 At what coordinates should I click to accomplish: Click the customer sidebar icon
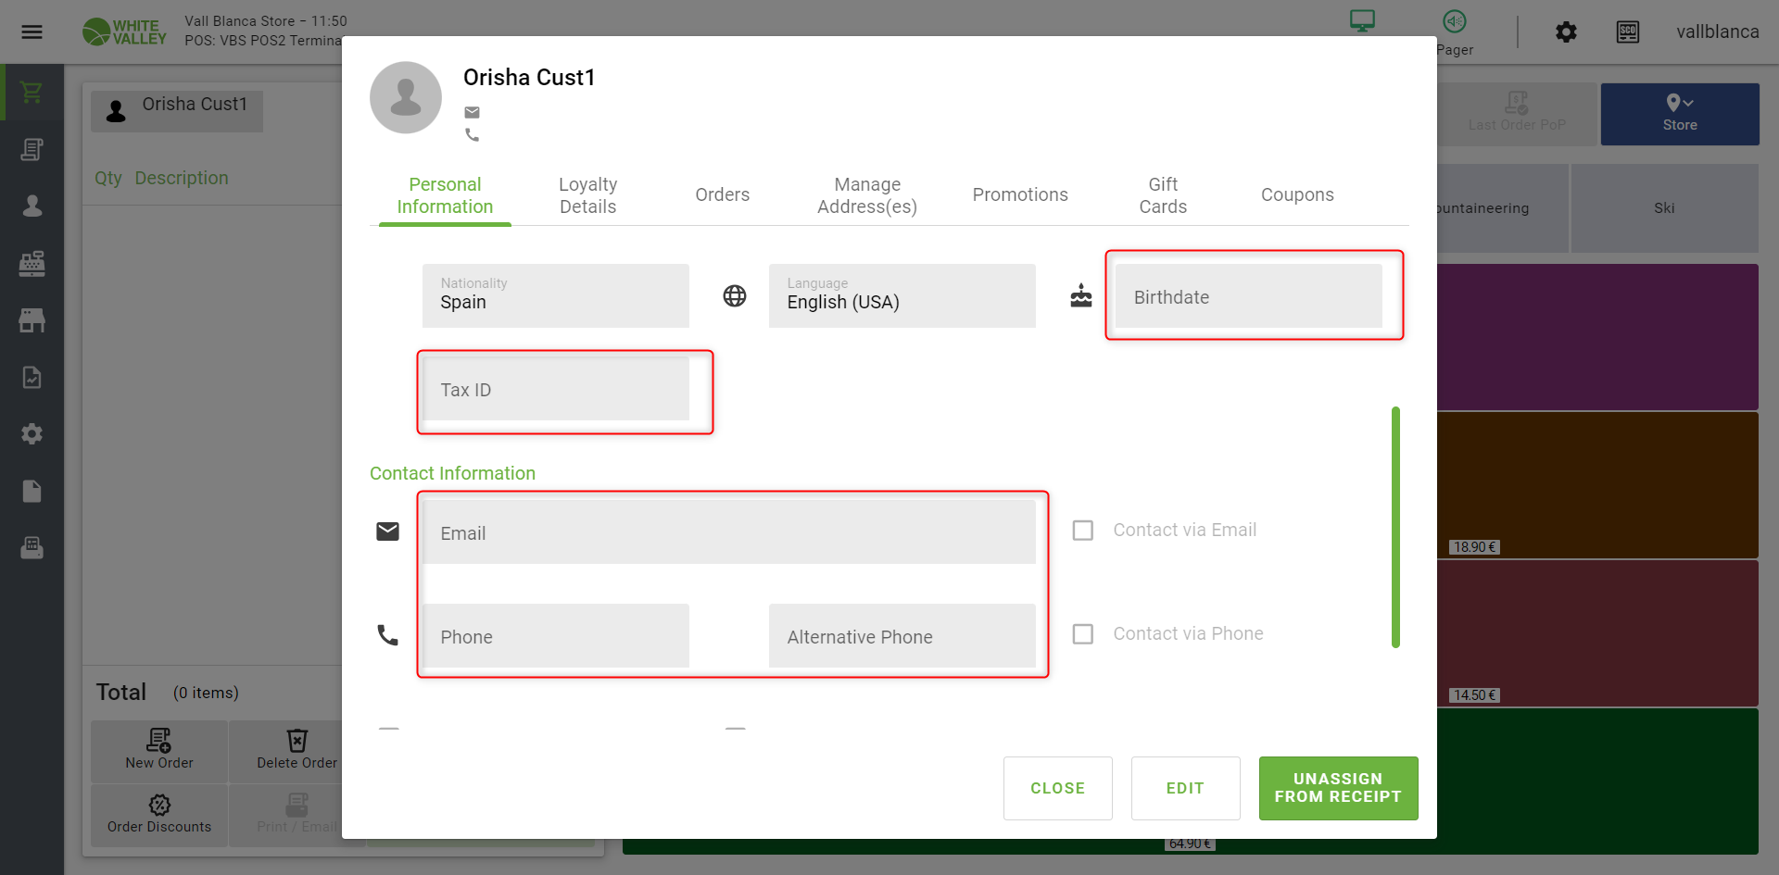(x=32, y=206)
